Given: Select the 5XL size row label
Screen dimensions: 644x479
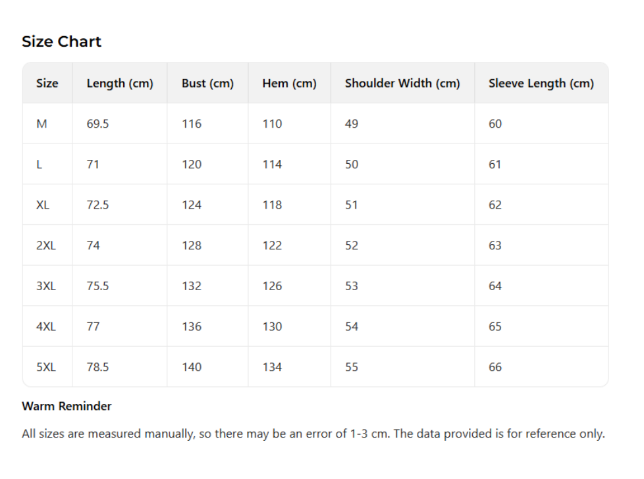Looking at the screenshot, I should coord(46,367).
